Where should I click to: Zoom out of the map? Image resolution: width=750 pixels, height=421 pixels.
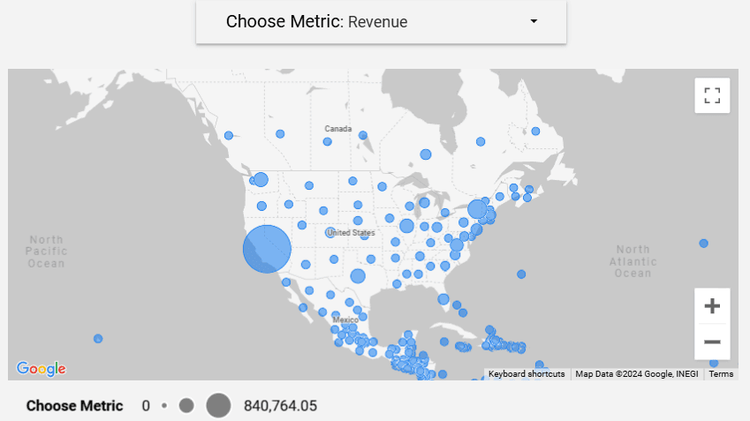[712, 342]
